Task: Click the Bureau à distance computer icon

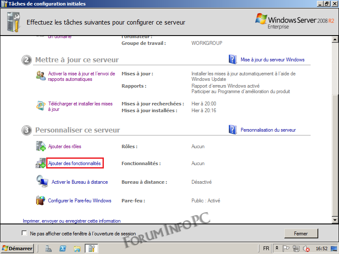Action: [x=42, y=182]
